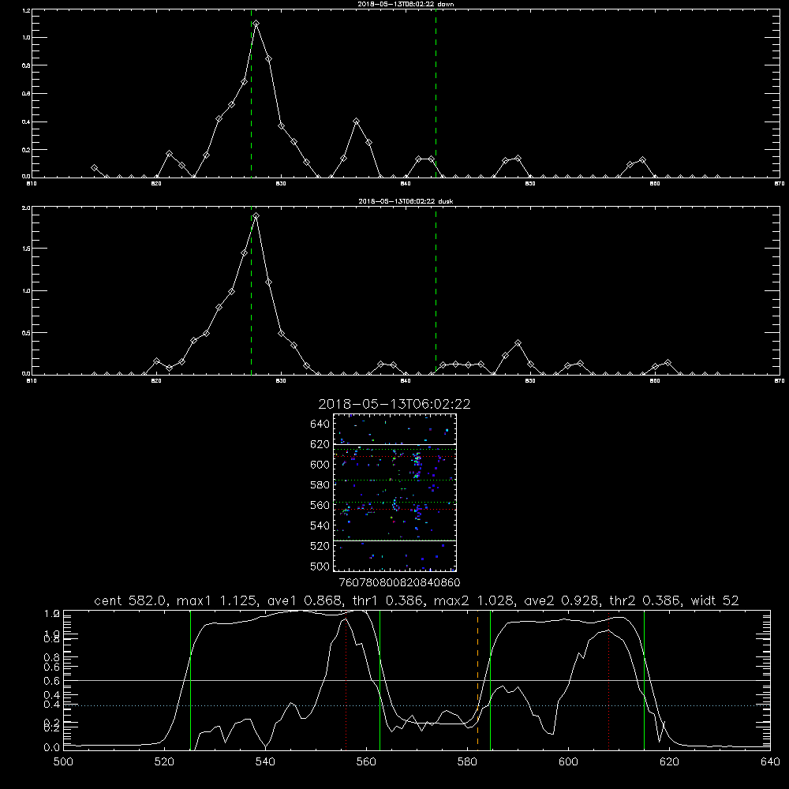Click the 560 label on the bottom profile x-axis
This screenshot has width=789, height=789.
(x=366, y=762)
